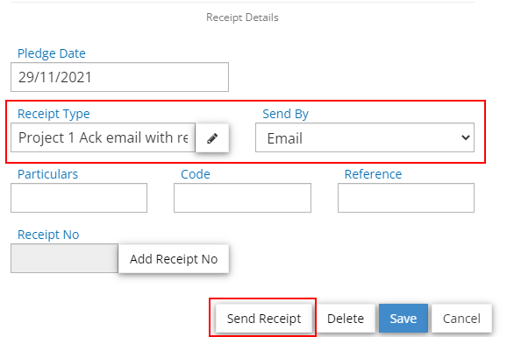
Task: Focus the Reference input field
Action: 406,198
